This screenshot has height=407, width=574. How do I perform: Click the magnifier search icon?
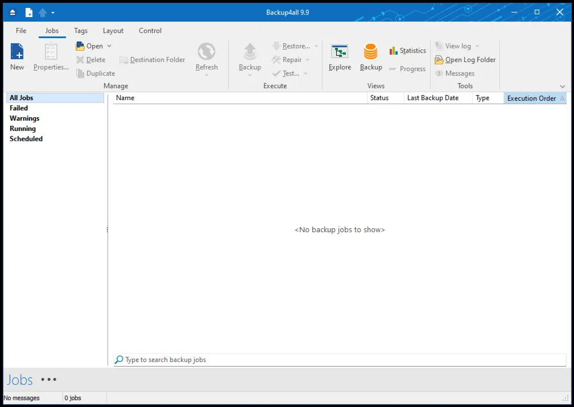(118, 360)
